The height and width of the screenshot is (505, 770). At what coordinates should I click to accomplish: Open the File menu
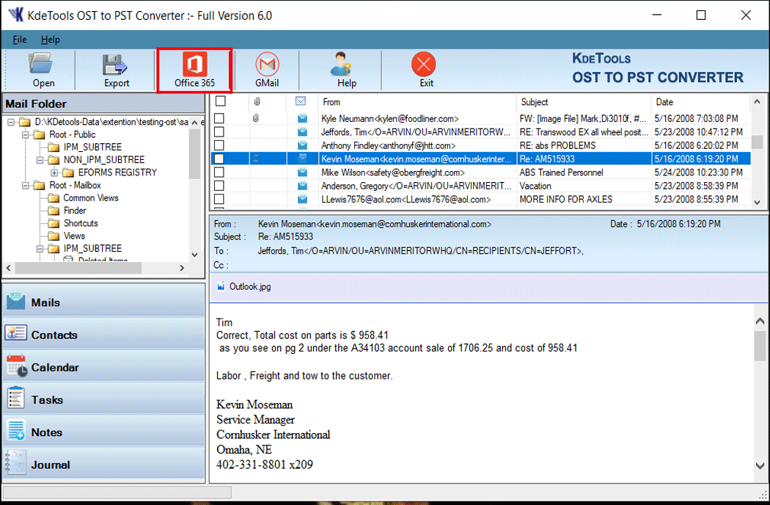(x=20, y=40)
